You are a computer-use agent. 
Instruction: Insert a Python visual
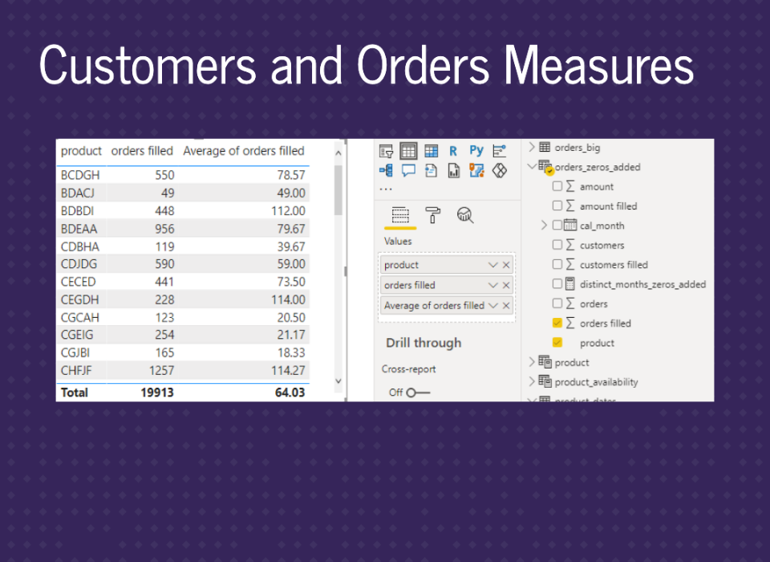click(x=476, y=151)
